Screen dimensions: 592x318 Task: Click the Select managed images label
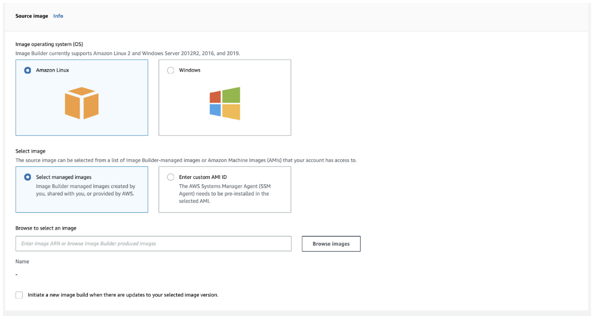pos(63,177)
